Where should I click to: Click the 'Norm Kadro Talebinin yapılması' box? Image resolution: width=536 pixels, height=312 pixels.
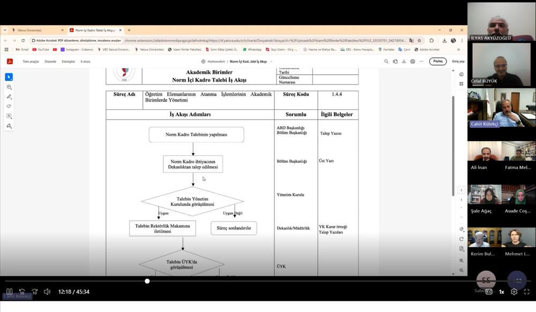[x=197, y=134]
